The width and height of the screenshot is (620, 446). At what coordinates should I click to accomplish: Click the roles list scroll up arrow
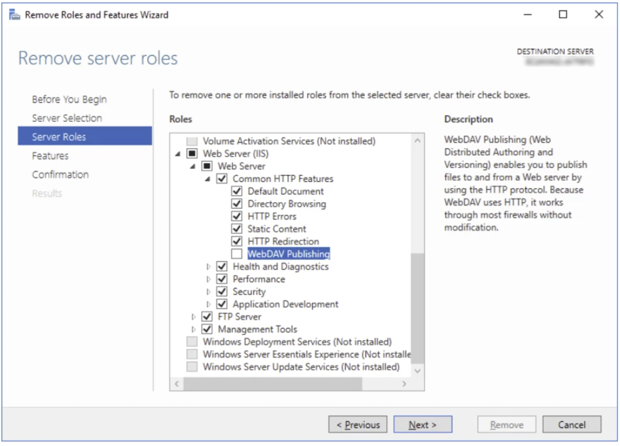(x=417, y=141)
